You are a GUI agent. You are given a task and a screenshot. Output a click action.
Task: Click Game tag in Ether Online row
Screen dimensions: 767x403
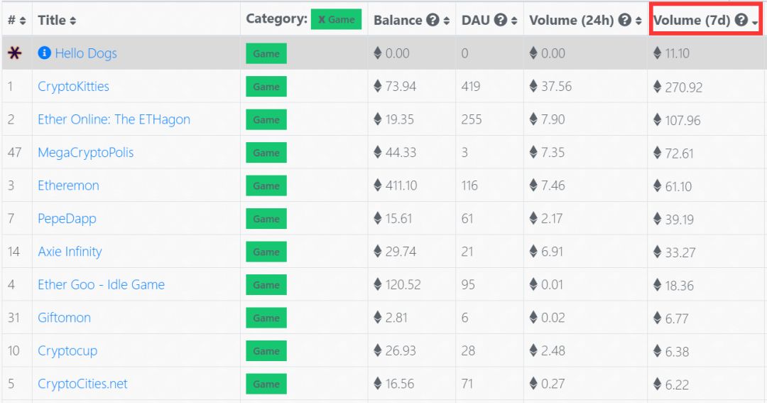266,119
